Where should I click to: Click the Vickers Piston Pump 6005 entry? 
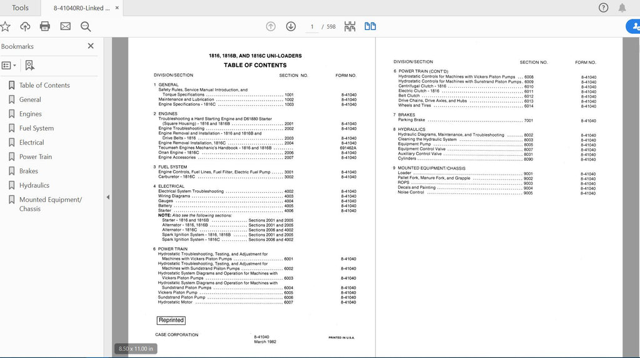[x=226, y=293]
